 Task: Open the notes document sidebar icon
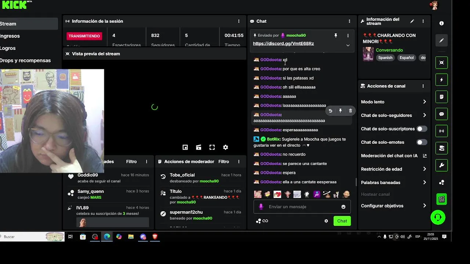(441, 97)
